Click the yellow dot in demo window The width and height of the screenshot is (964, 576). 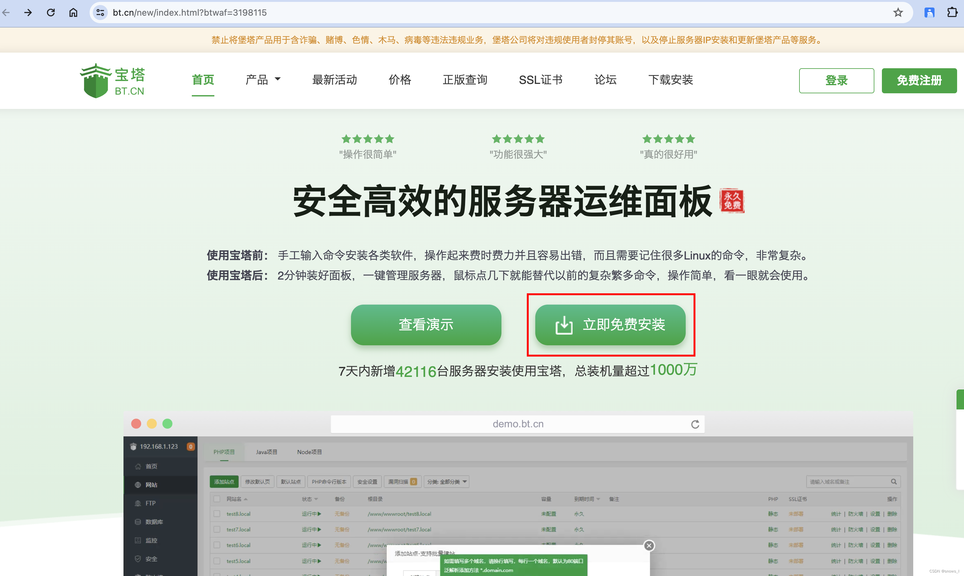coord(152,424)
